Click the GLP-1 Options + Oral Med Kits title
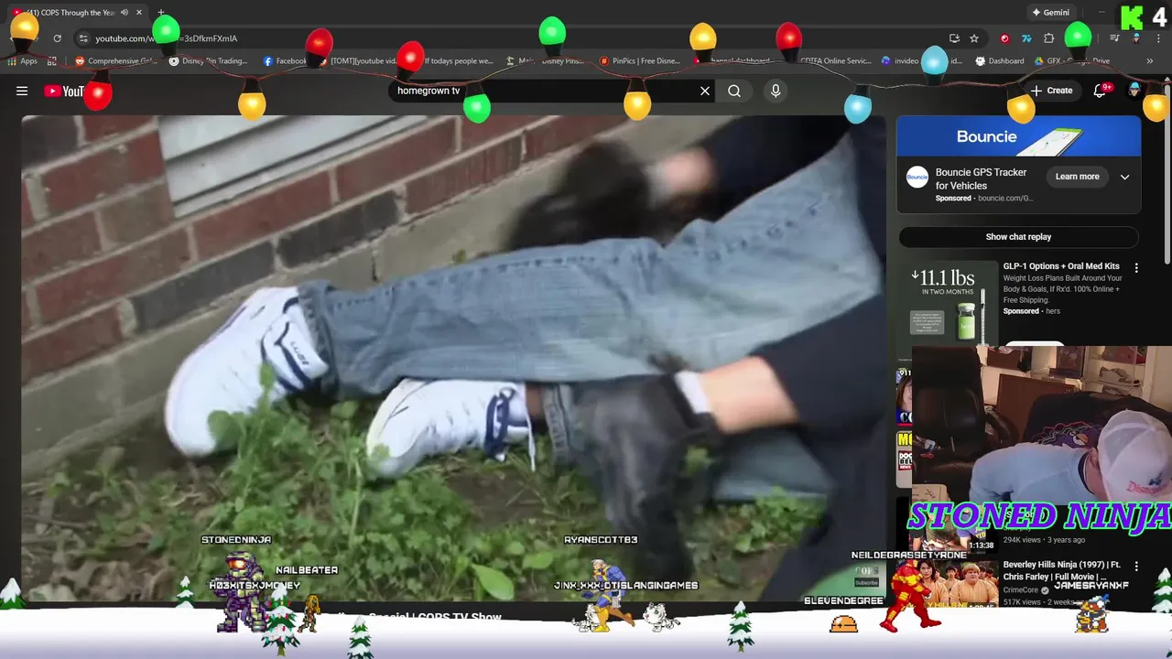The height and width of the screenshot is (659, 1172). coord(1061,266)
